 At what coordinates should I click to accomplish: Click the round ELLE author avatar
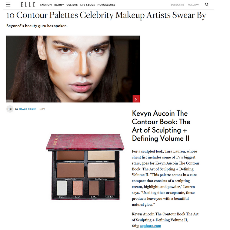(10, 109)
